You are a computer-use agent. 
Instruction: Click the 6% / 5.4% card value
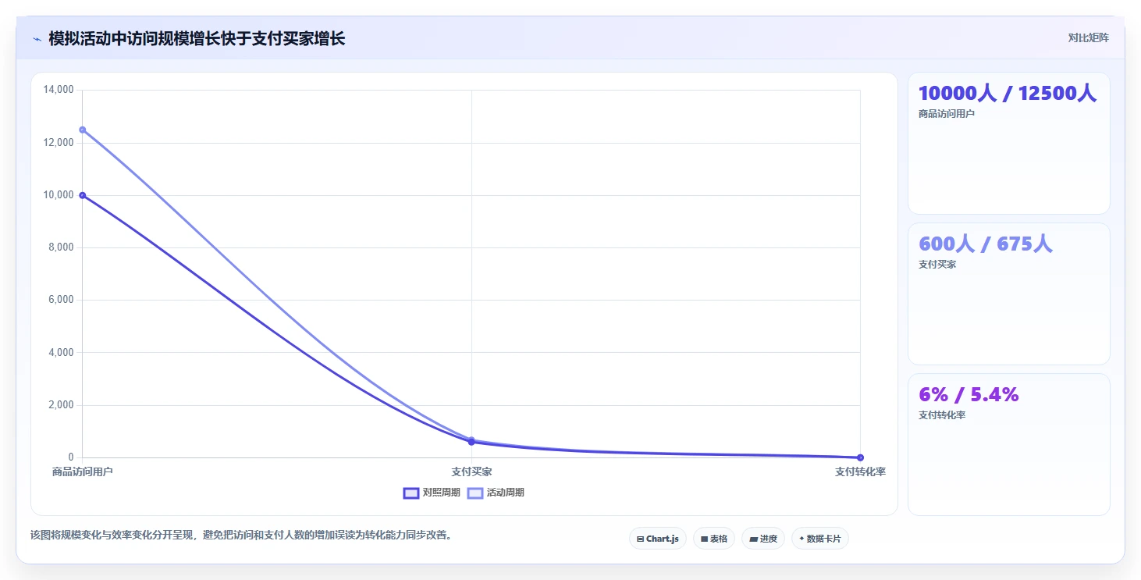tap(969, 395)
